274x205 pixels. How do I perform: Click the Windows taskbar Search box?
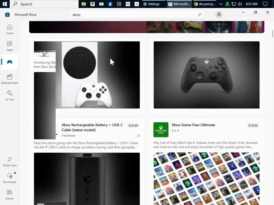coord(44,4)
